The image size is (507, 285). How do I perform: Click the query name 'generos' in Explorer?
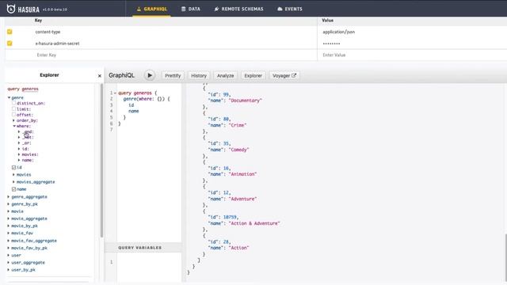(x=30, y=89)
